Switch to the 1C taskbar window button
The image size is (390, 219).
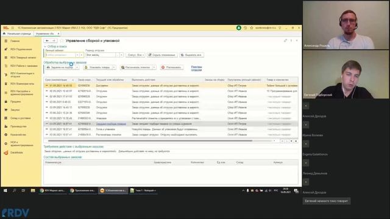(113, 190)
